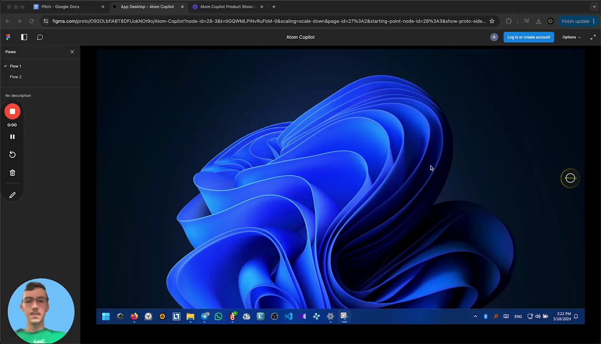Open the volume tray icon

538,316
